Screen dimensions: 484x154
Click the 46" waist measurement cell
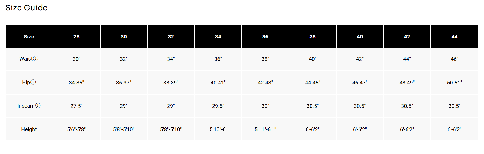tap(454, 59)
